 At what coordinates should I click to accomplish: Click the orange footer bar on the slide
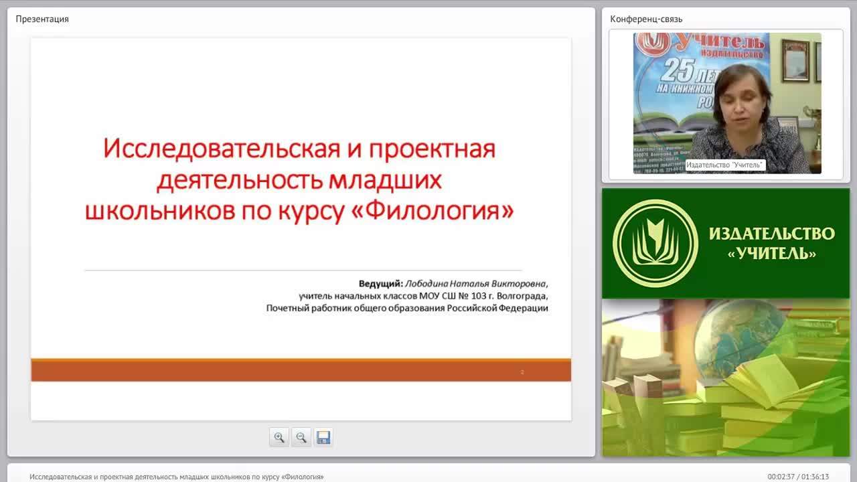[x=301, y=370]
